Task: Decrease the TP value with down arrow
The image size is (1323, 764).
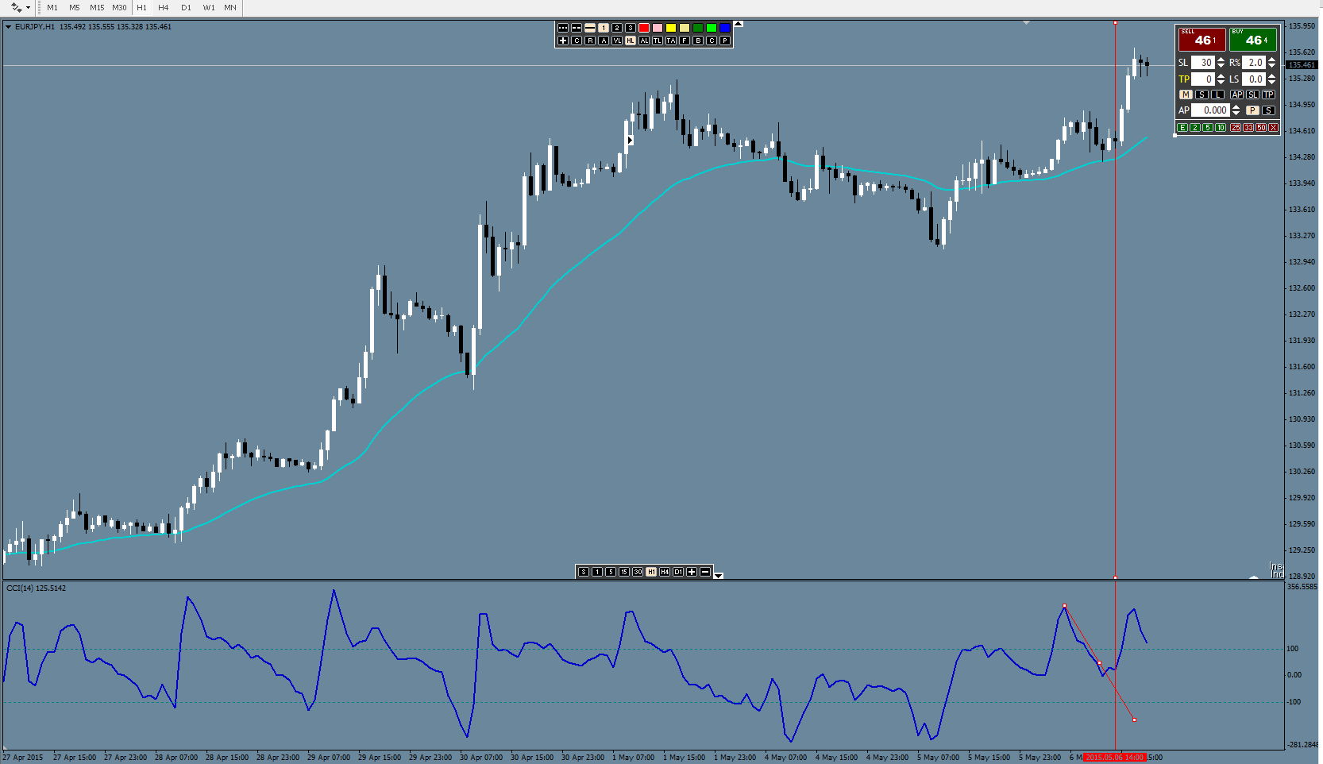Action: click(1221, 83)
